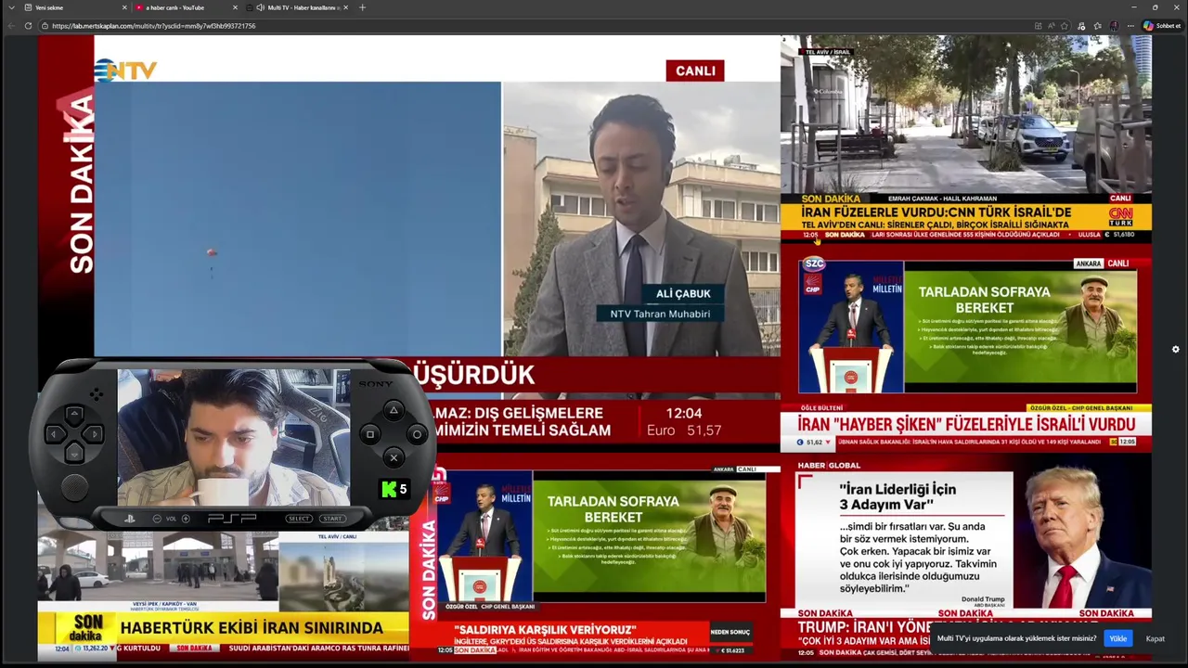Select the Habertürk Iran border stream

[x=223, y=595]
